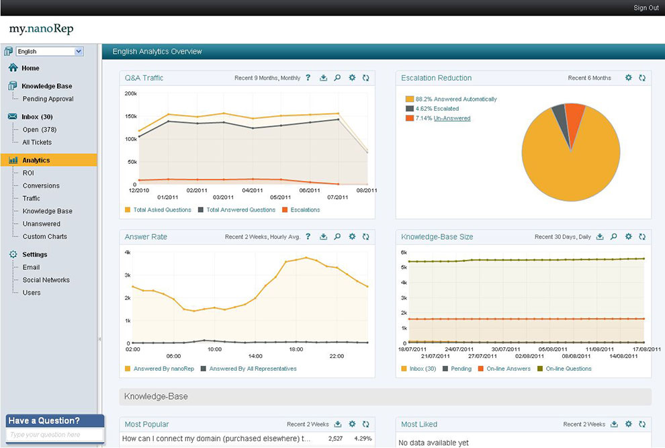Click the Home house icon
Viewport: 665px width, 448px height.
(13, 67)
